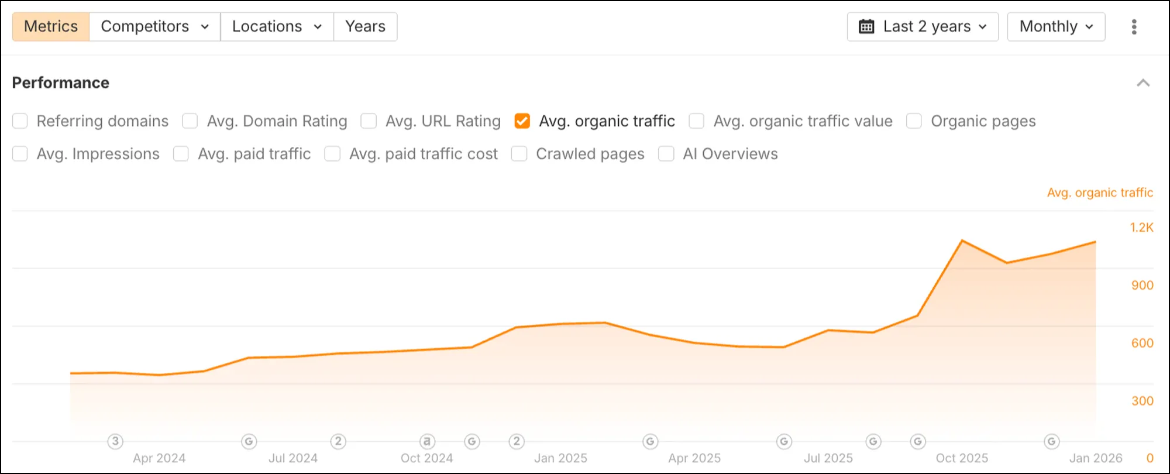Open the Locations dropdown
The width and height of the screenshot is (1170, 474).
click(x=276, y=26)
